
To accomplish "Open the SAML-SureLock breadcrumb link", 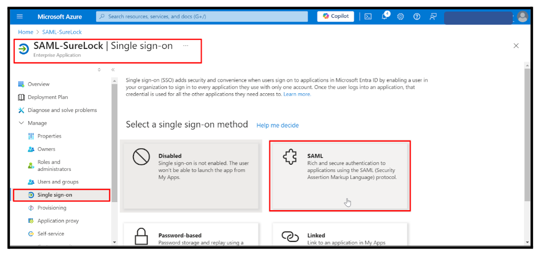I will [62, 32].
